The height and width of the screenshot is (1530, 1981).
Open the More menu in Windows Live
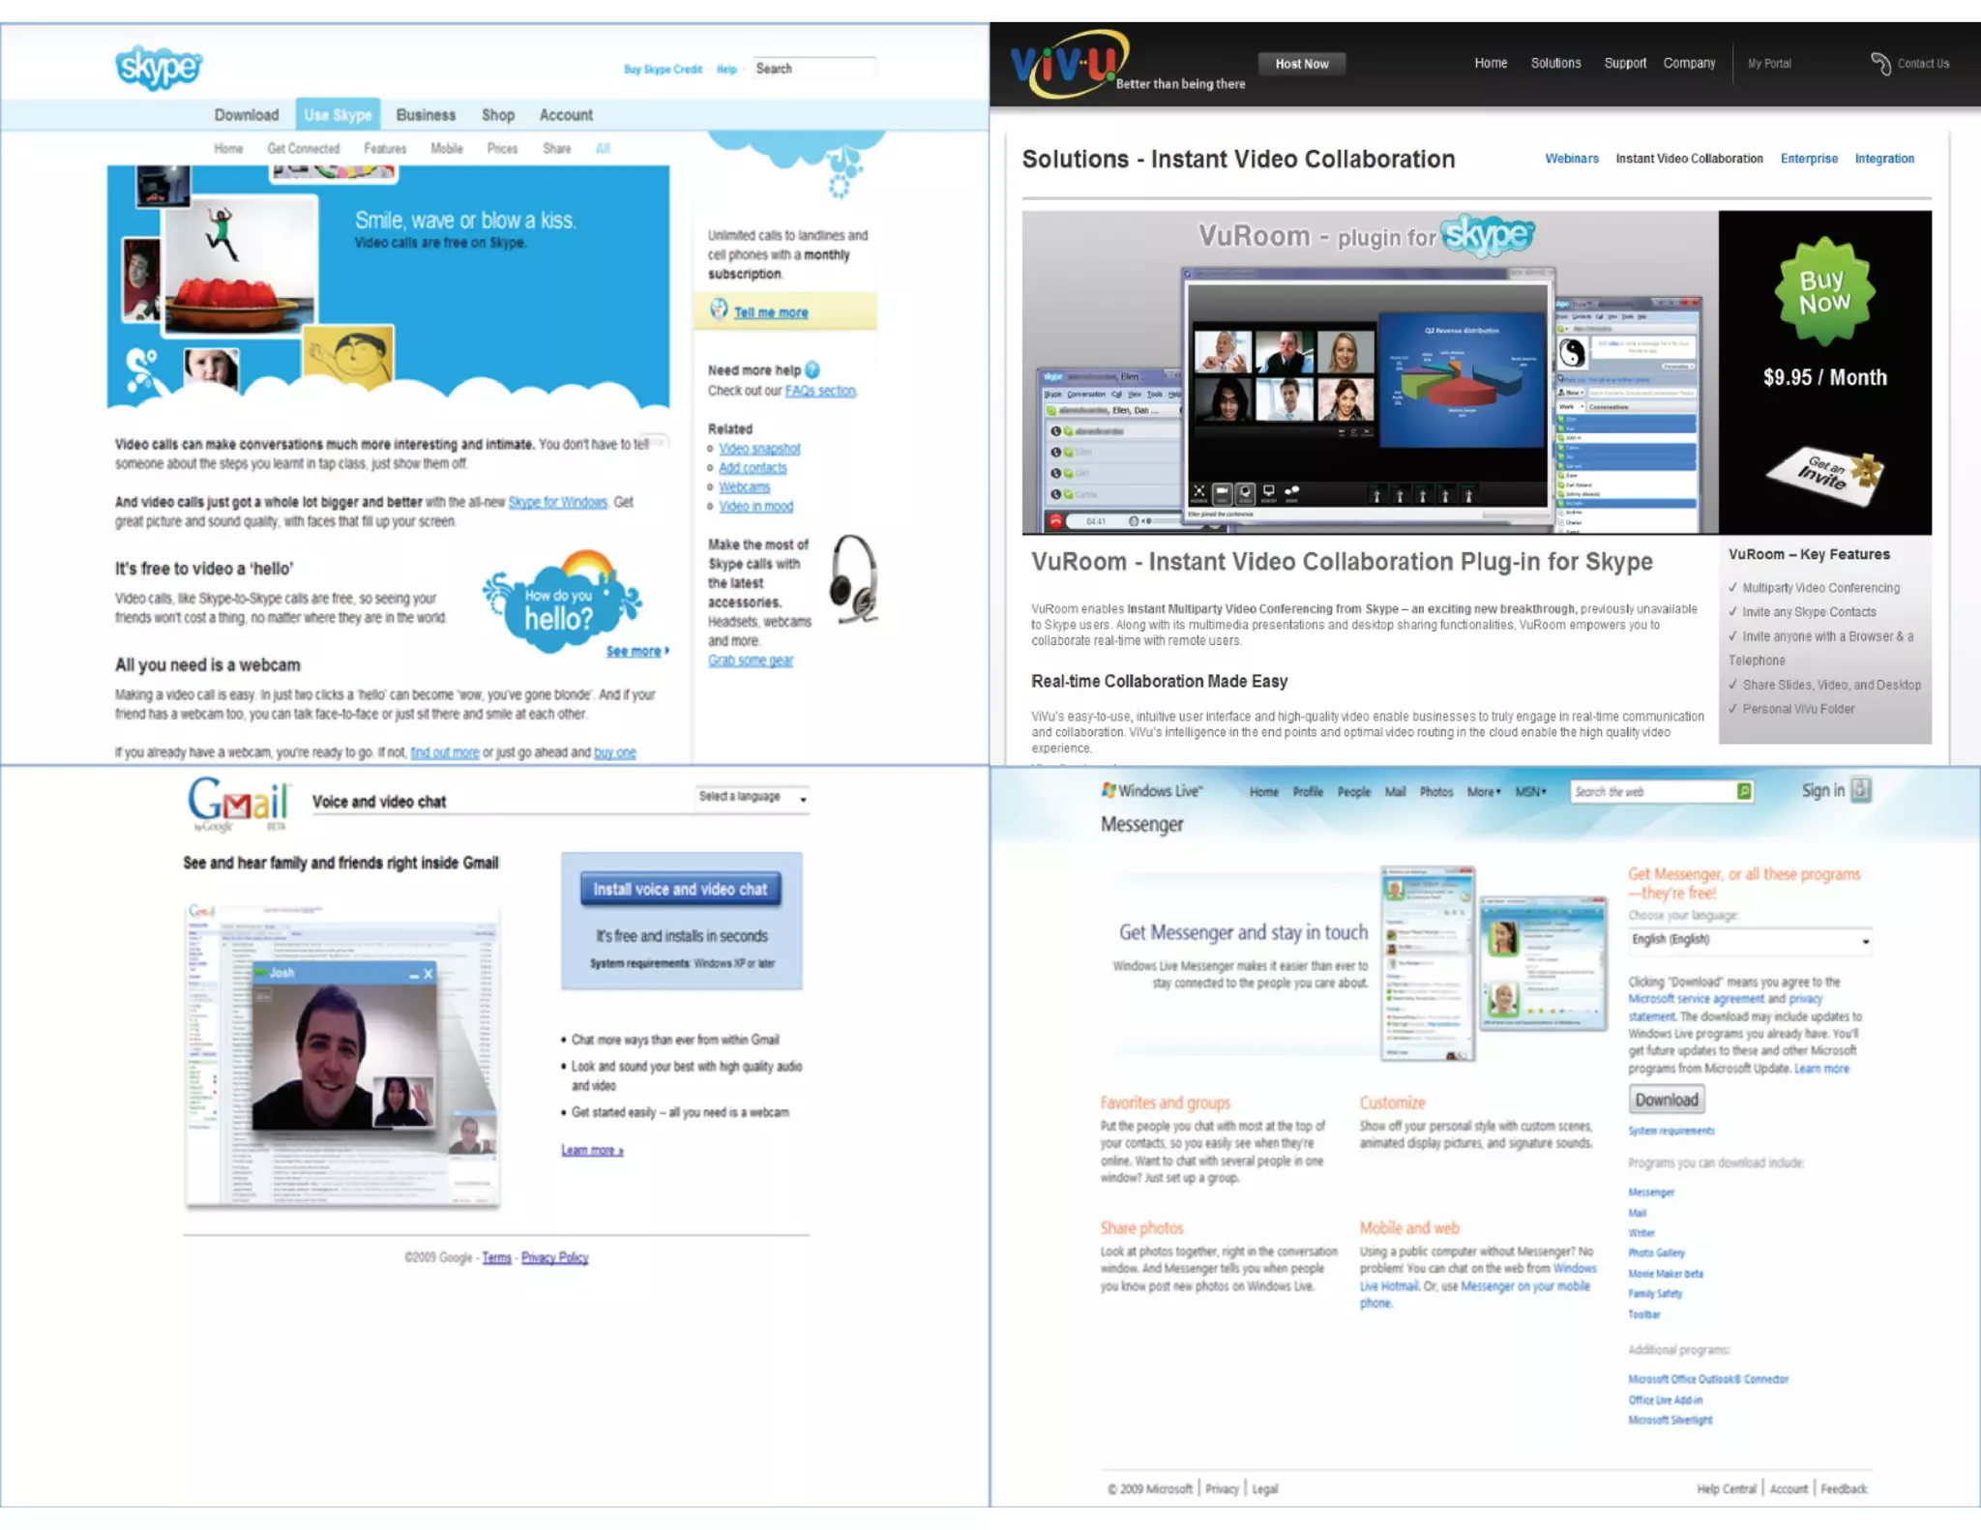(1483, 792)
